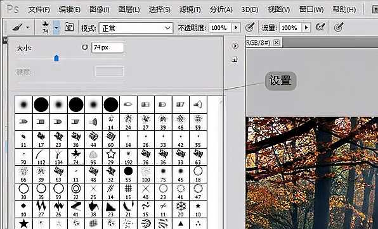The image size is (378, 229).
Task: Select the slanted lines brush 14
Action: (111, 192)
